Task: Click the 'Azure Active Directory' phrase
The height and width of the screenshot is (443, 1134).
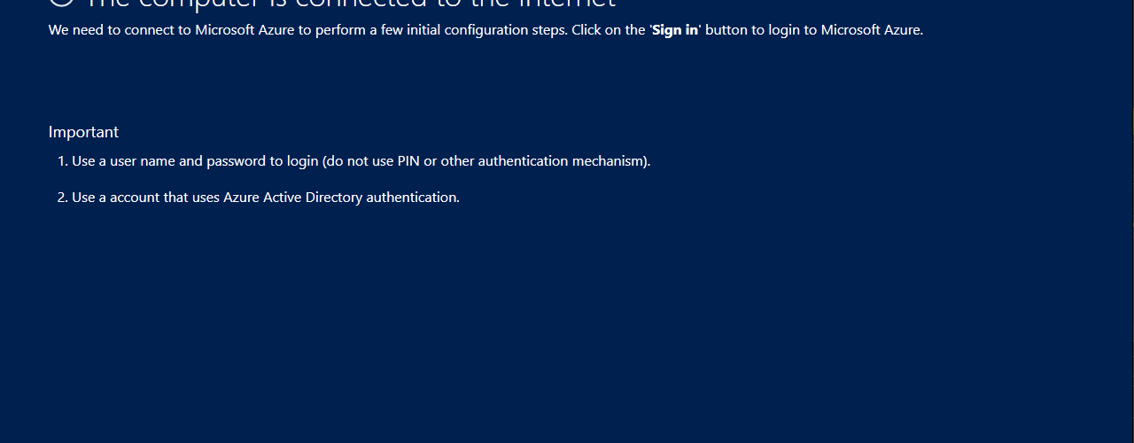Action: (293, 198)
